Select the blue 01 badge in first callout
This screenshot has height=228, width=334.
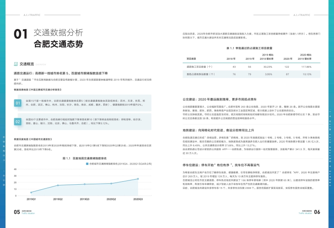click(18, 103)
